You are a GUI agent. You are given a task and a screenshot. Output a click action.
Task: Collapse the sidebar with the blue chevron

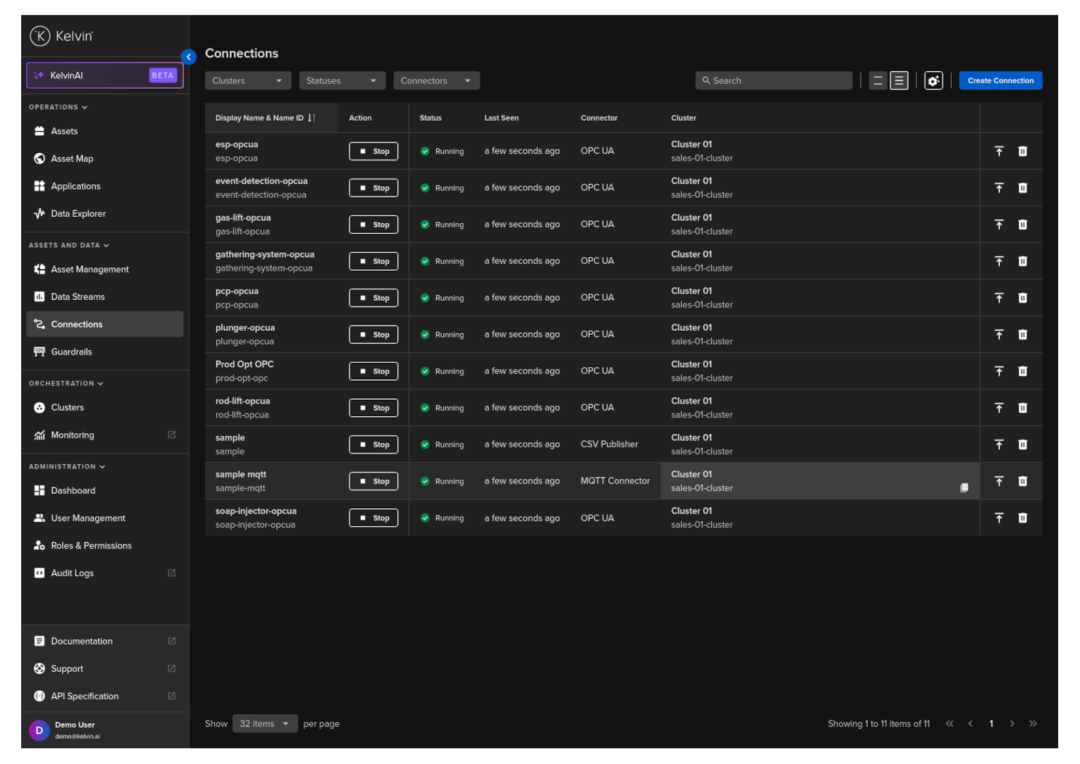coord(189,57)
